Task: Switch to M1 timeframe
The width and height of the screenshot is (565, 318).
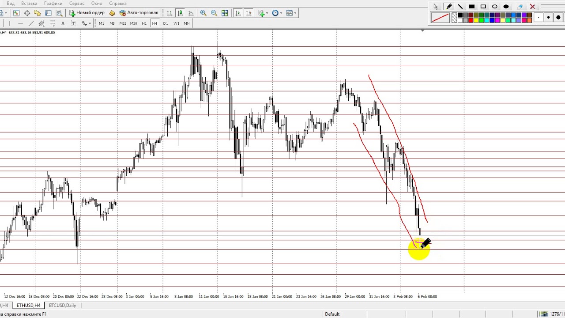Action: [x=102, y=23]
